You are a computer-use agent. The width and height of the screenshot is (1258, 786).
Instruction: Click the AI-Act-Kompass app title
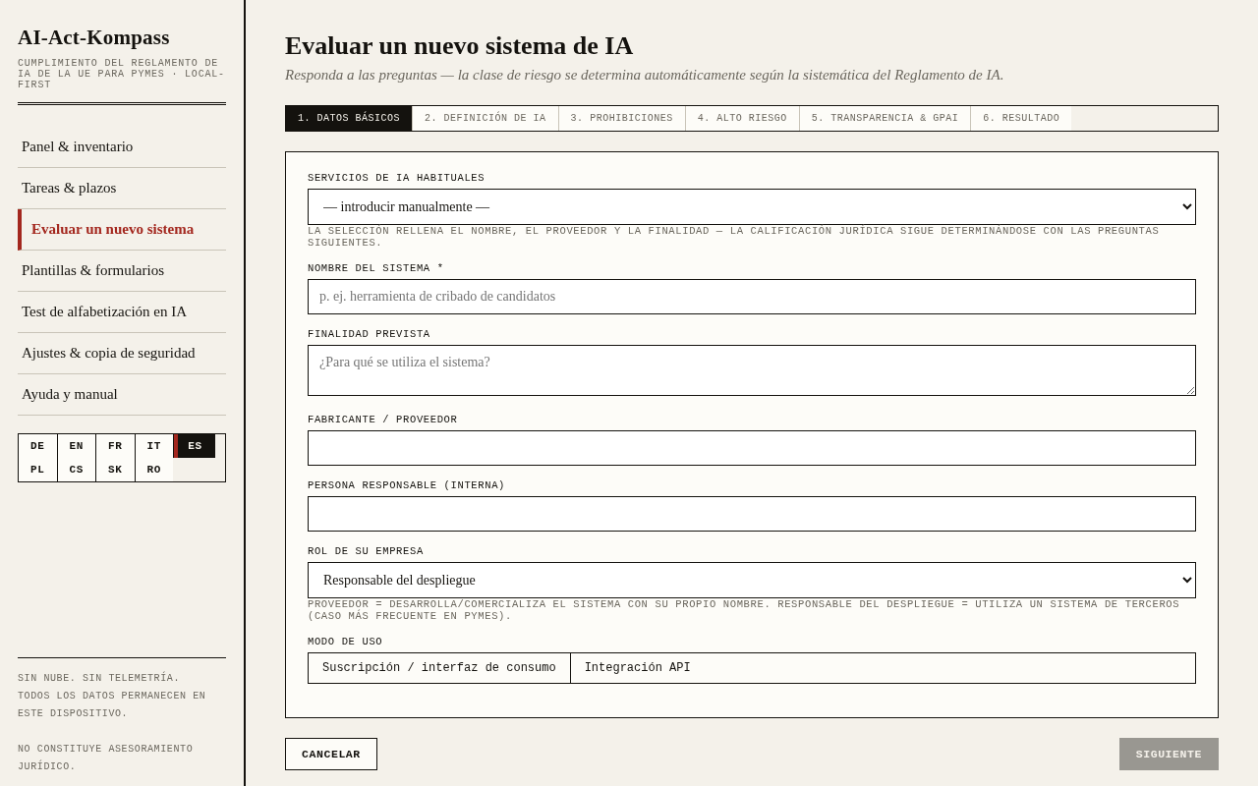pos(93,37)
